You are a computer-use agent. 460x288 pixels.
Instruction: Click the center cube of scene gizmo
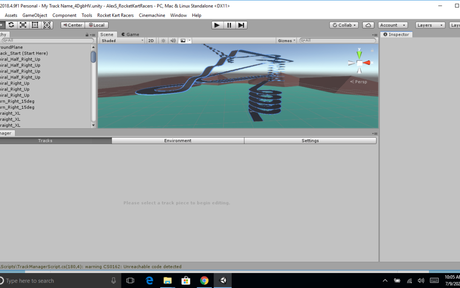click(359, 63)
